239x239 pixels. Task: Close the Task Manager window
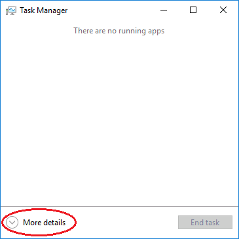(223, 10)
